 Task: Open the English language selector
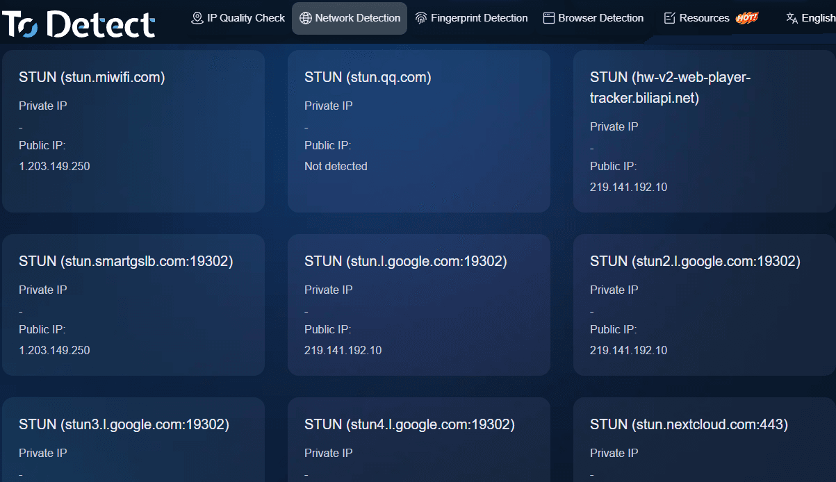(810, 18)
